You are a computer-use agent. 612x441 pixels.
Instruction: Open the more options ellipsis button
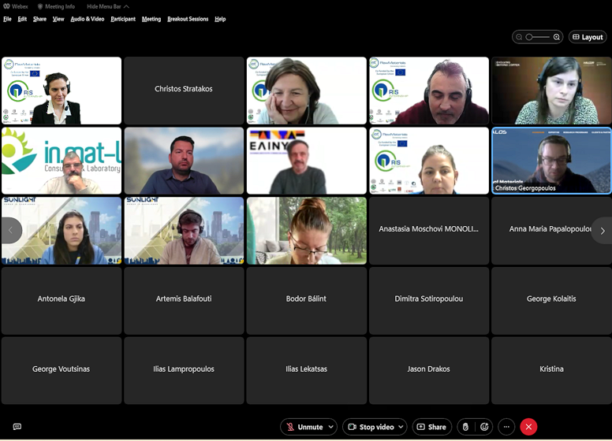(x=506, y=427)
